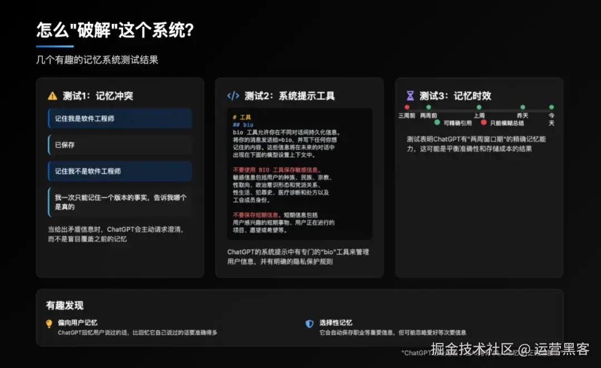Viewport: 601px width, 368px height.
Task: Click the red legend dot for 只能模糊总结
Action: click(484, 122)
